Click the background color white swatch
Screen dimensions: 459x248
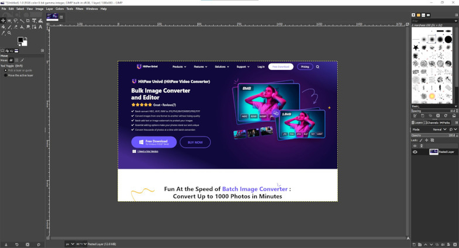(x=25, y=43)
